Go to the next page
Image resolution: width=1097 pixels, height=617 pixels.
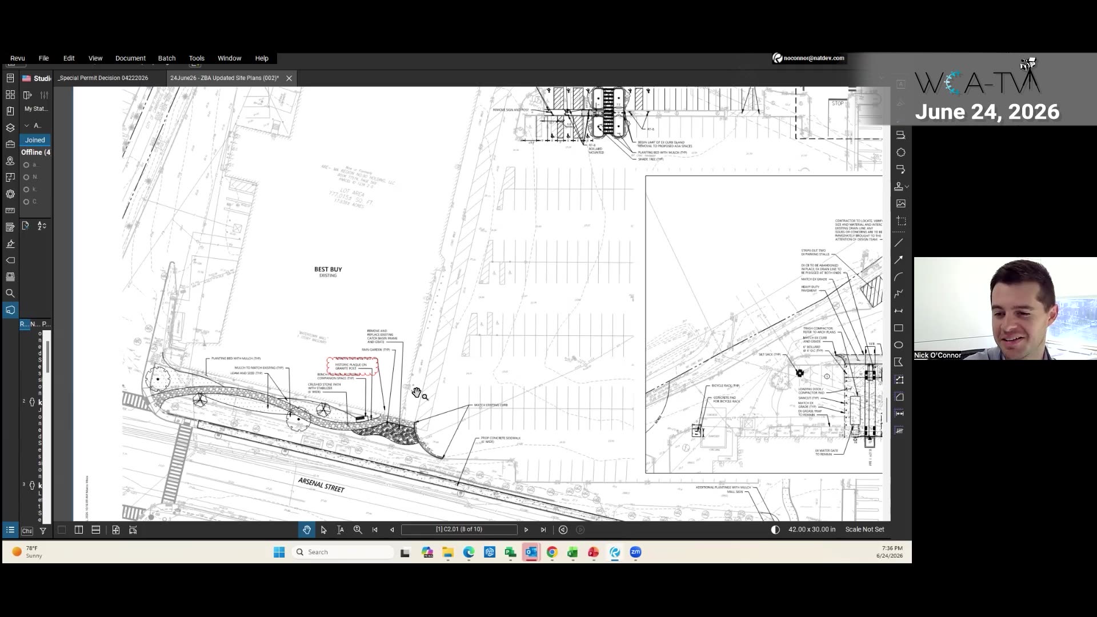(526, 530)
